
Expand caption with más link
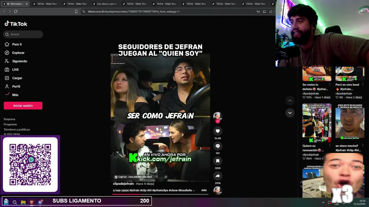204,190
